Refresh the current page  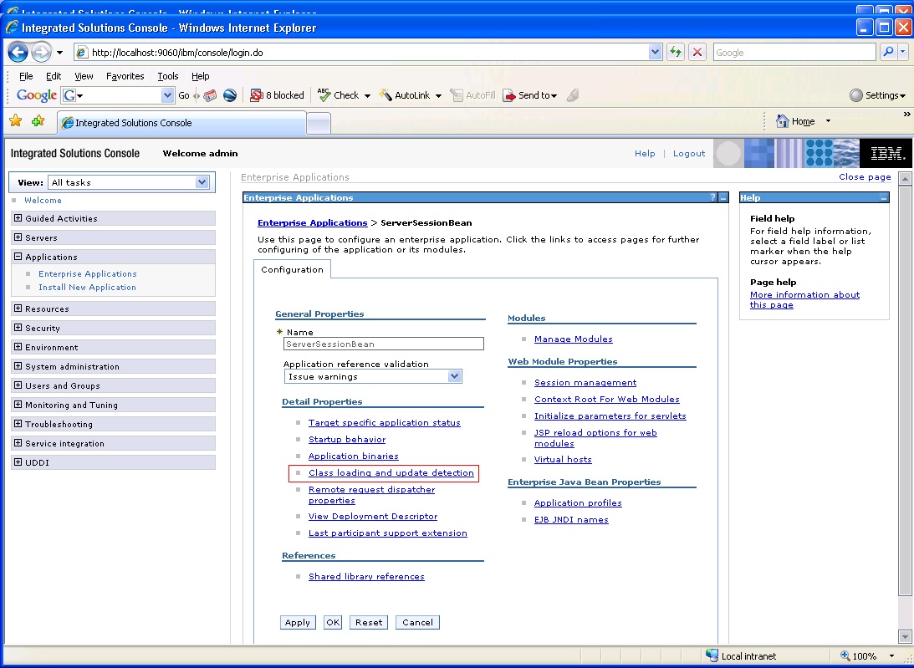point(676,52)
